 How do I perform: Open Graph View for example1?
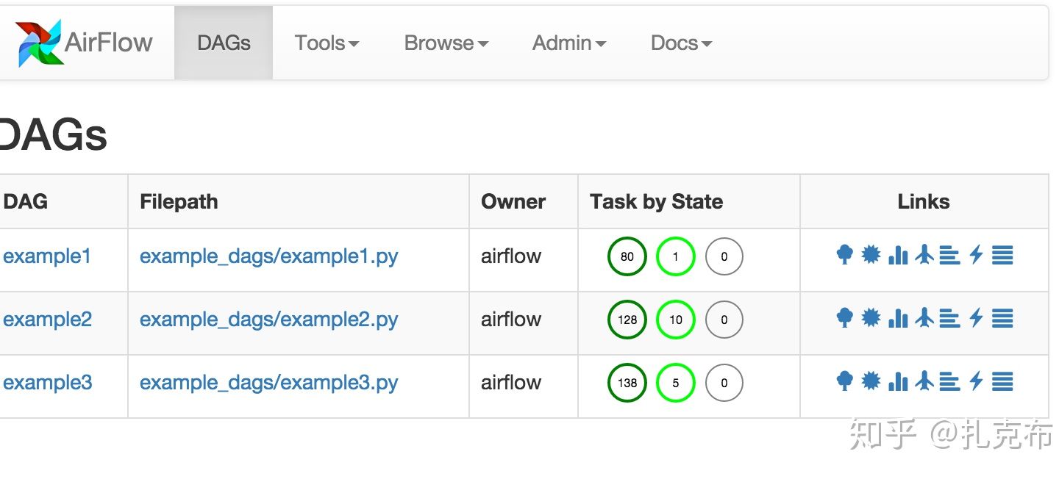871,255
